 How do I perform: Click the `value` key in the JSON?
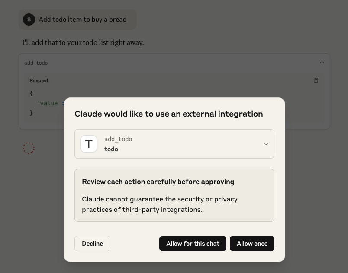(49, 103)
